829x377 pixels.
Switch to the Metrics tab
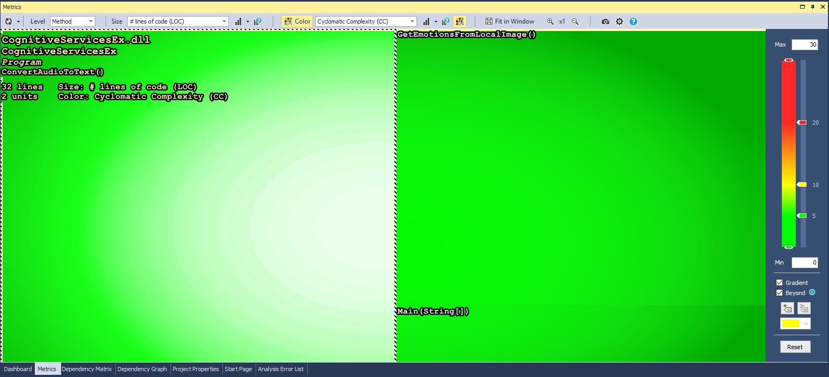point(47,369)
